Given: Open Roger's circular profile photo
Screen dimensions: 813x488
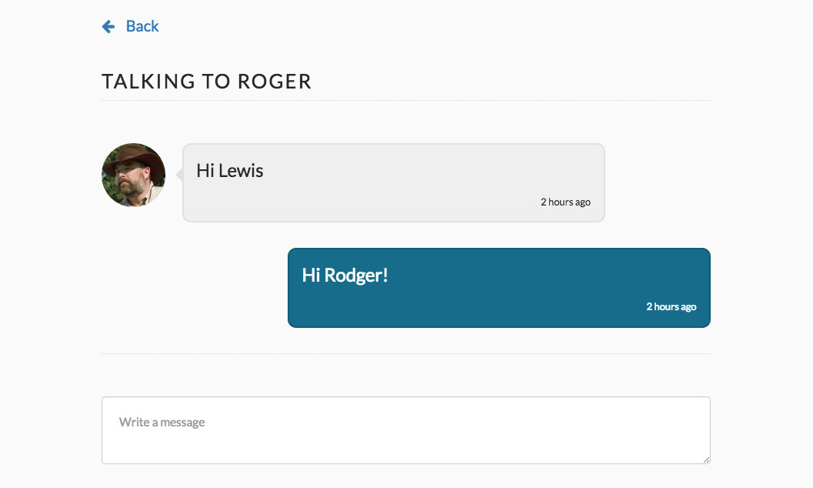Looking at the screenshot, I should (134, 175).
